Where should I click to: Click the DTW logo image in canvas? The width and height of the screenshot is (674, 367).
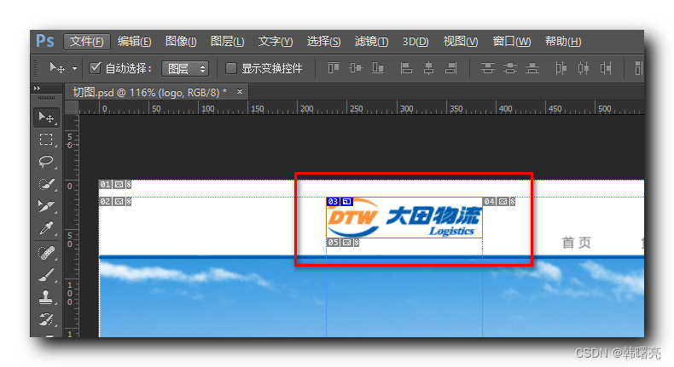[404, 218]
